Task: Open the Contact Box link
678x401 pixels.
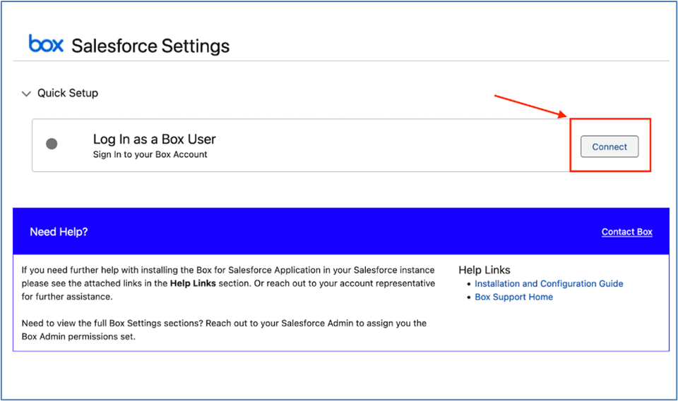Action: point(626,232)
